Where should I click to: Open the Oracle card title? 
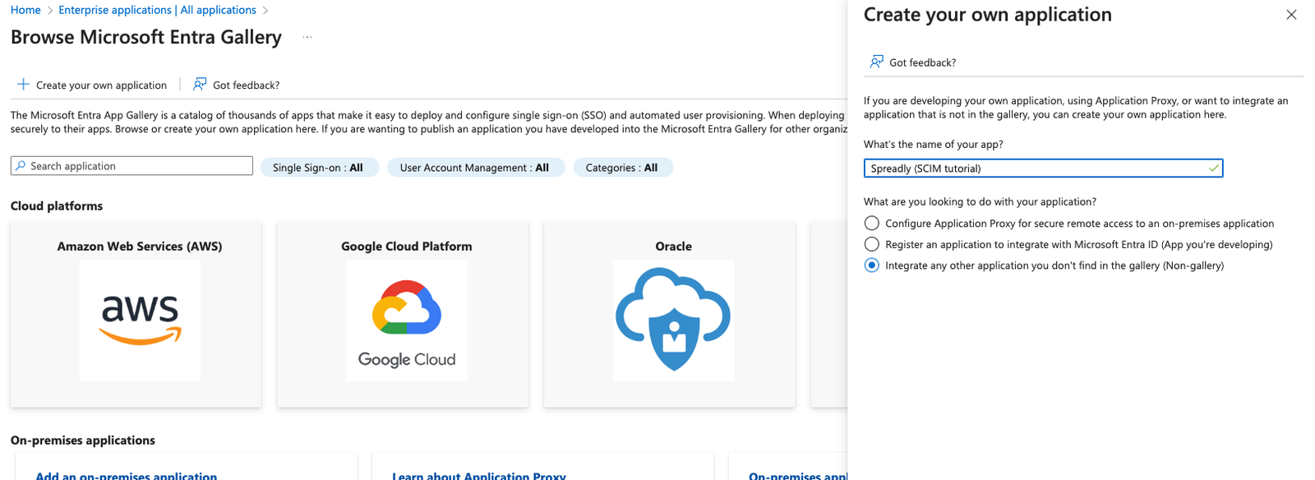click(x=674, y=247)
